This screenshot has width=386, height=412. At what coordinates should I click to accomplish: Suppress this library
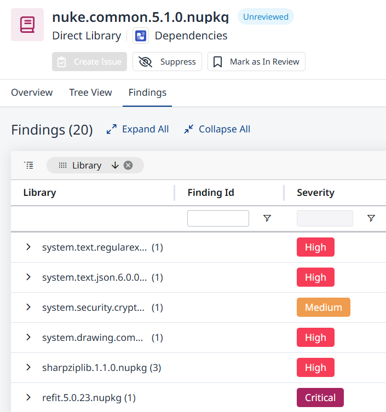tap(168, 62)
